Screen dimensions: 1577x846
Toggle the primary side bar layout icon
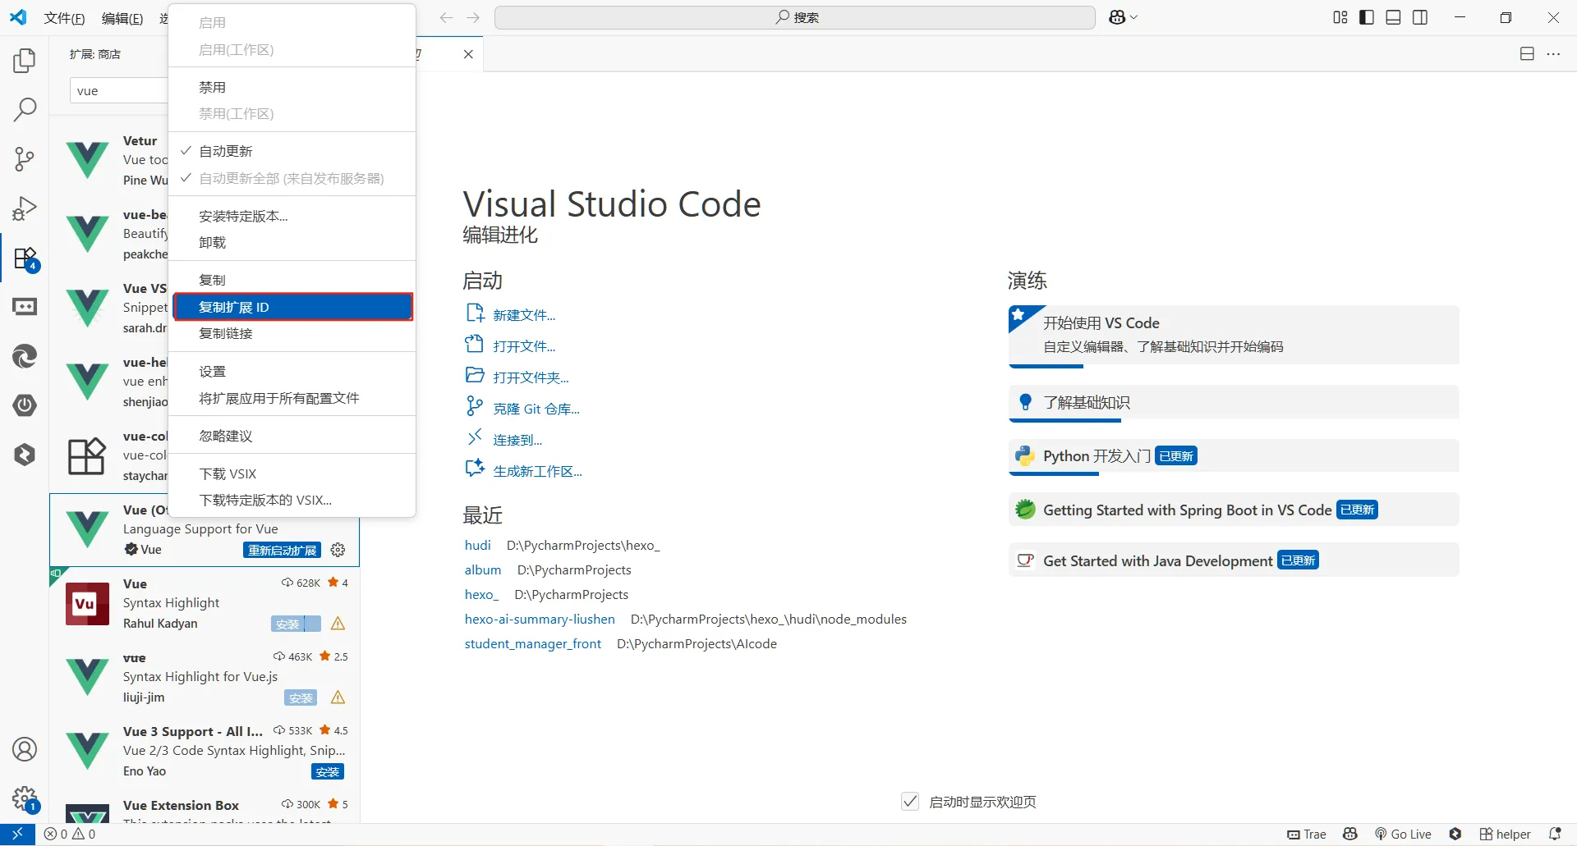(x=1367, y=17)
